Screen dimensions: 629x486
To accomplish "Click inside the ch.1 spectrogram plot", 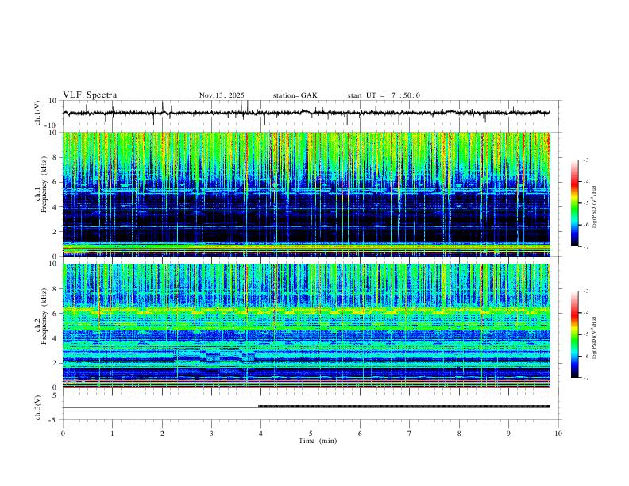I will pyautogui.click(x=307, y=194).
